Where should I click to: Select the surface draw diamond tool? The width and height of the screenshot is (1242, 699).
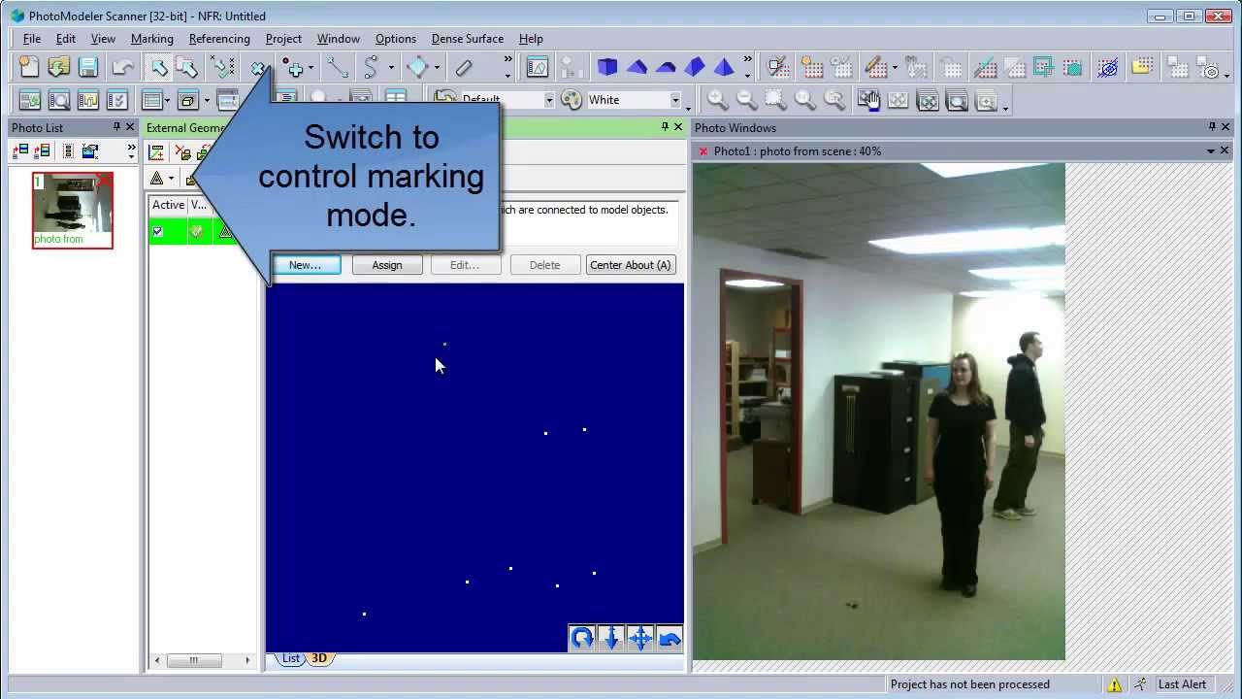coord(418,68)
